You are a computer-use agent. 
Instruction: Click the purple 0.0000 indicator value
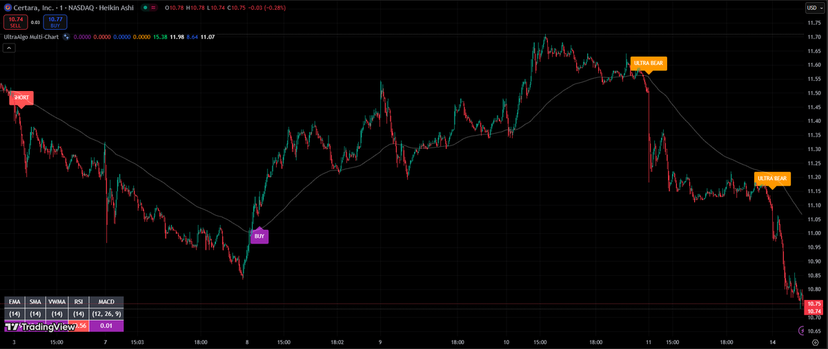pos(82,37)
